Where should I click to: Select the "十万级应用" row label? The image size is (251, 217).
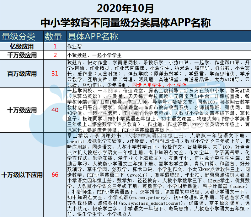point(22,110)
